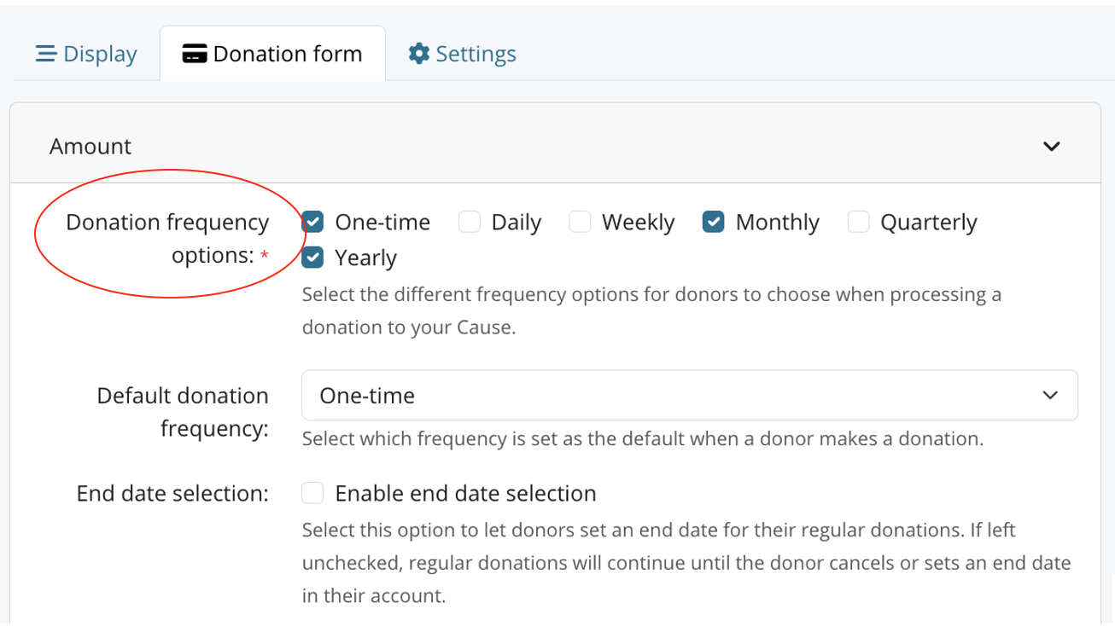Enable the Daily frequency checkbox
Screen dimensions: 1115x626
(470, 222)
